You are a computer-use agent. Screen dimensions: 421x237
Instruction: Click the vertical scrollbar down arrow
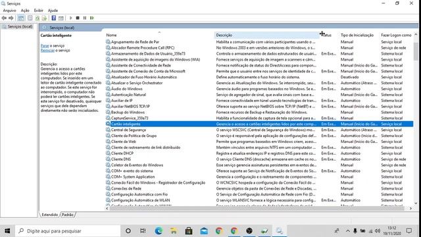(x=416, y=203)
